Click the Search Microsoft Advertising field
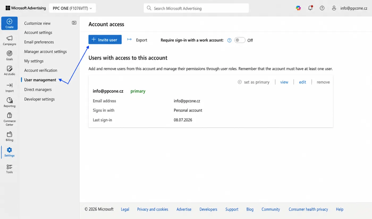The height and width of the screenshot is (219, 372). 196,8
